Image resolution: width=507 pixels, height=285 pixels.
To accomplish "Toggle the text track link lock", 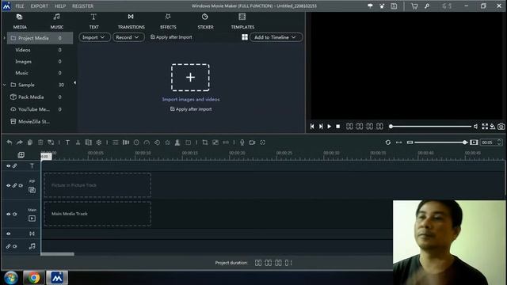I will coord(15,166).
